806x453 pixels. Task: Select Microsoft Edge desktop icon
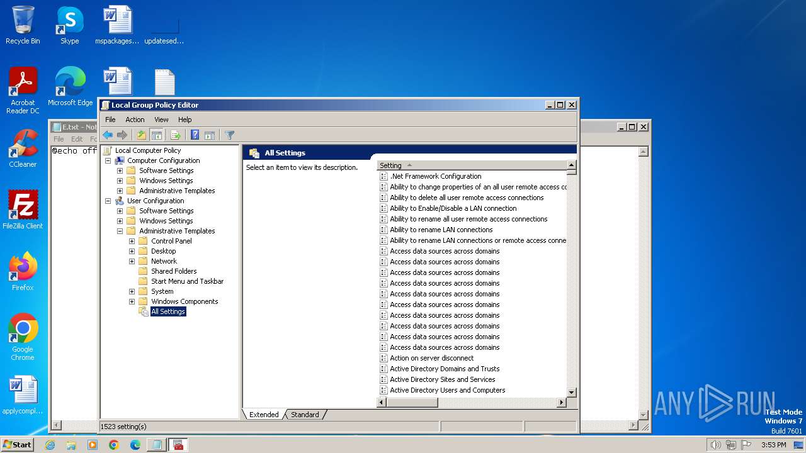click(70, 87)
